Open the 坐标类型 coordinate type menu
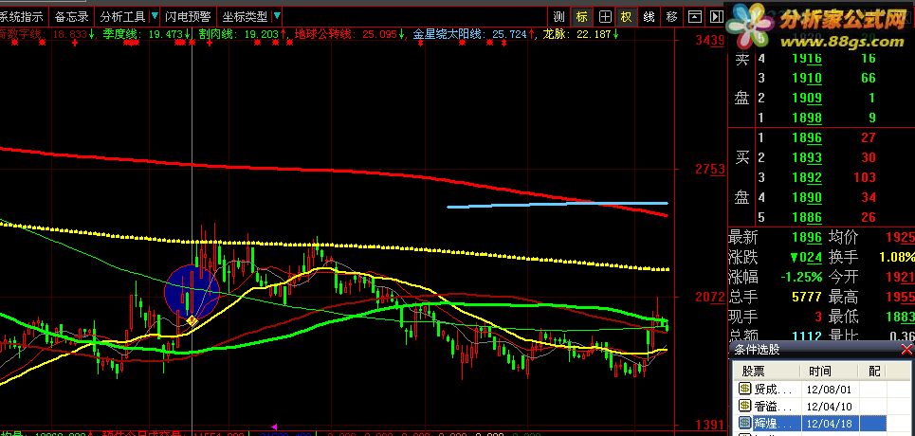 (245, 16)
